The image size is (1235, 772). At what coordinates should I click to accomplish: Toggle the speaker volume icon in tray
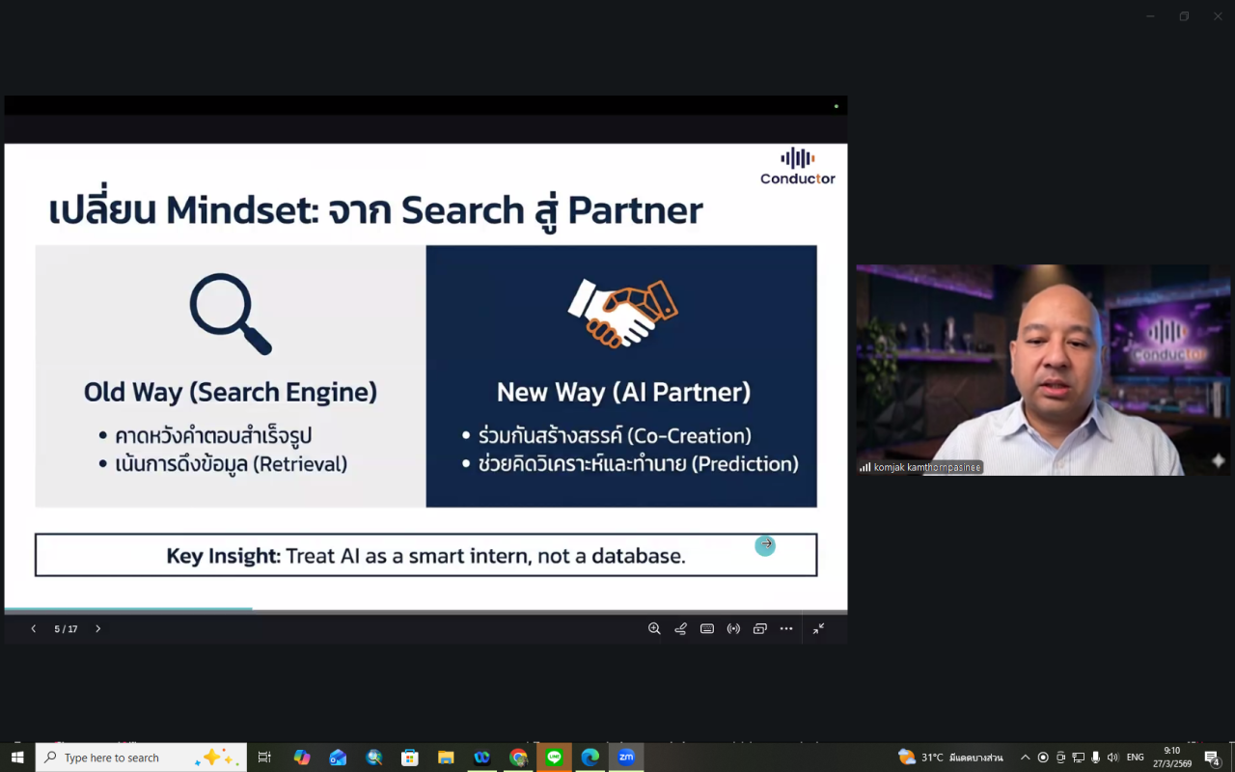[x=1112, y=758]
